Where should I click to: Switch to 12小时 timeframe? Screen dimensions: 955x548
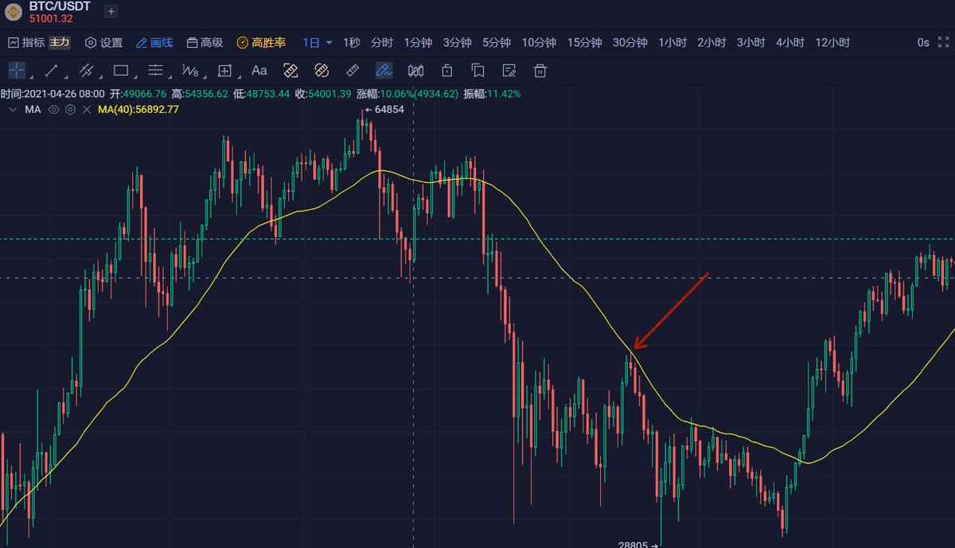pos(832,43)
